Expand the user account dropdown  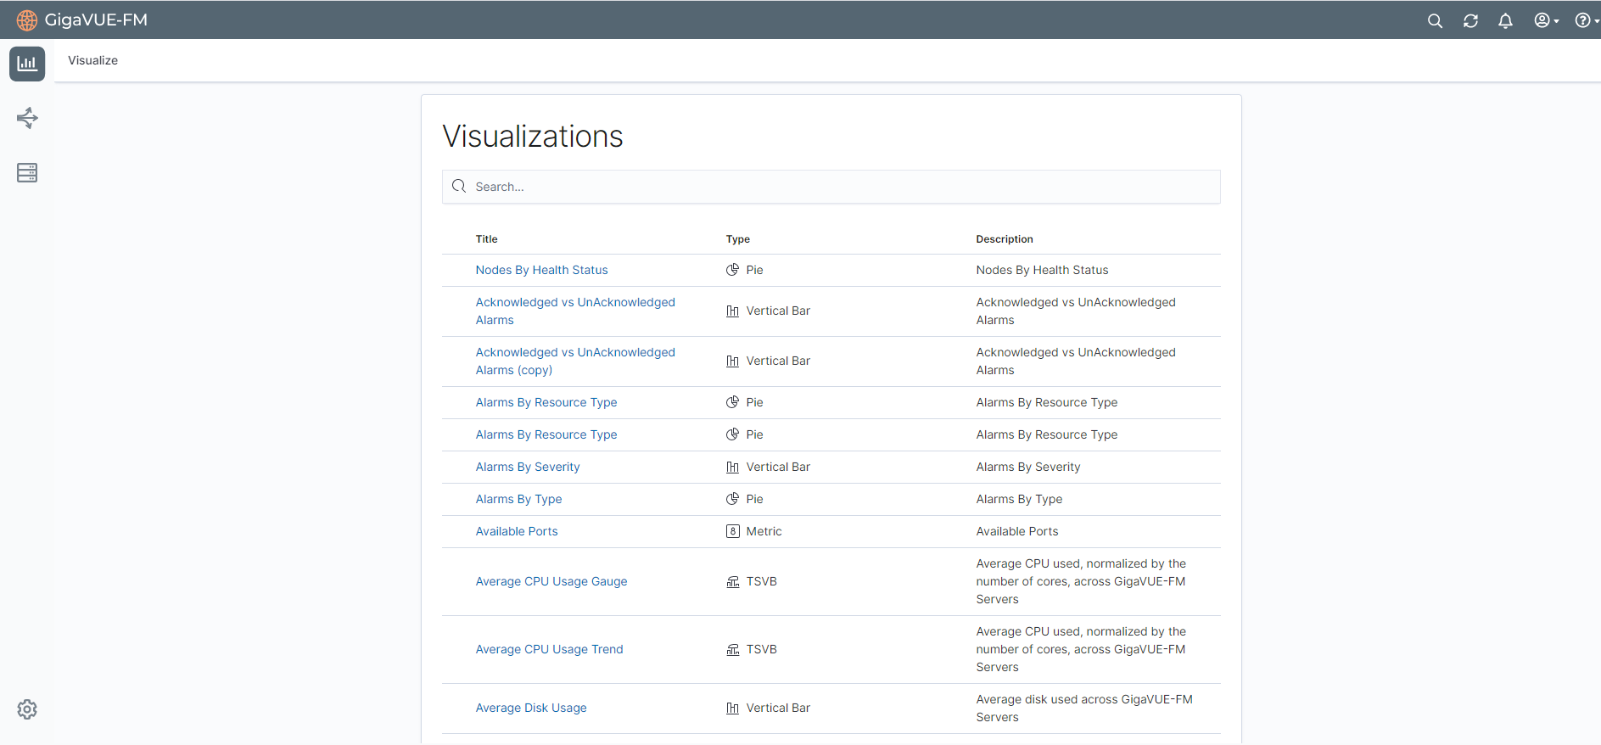tap(1546, 20)
